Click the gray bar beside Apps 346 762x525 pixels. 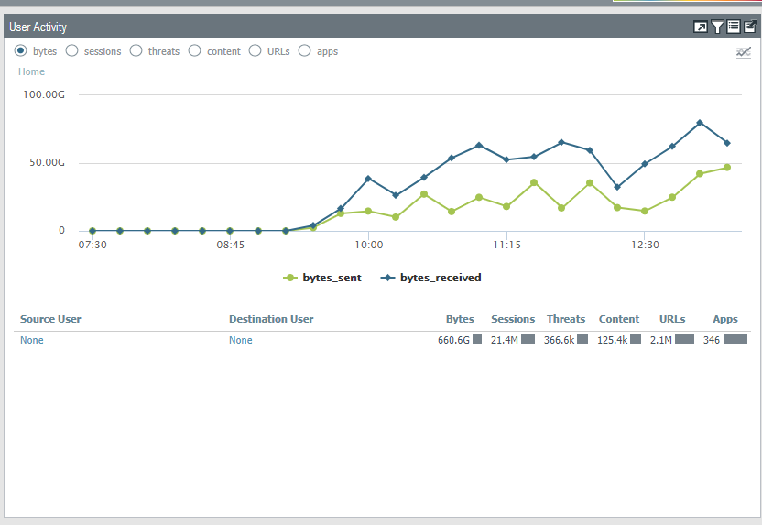tap(735, 340)
